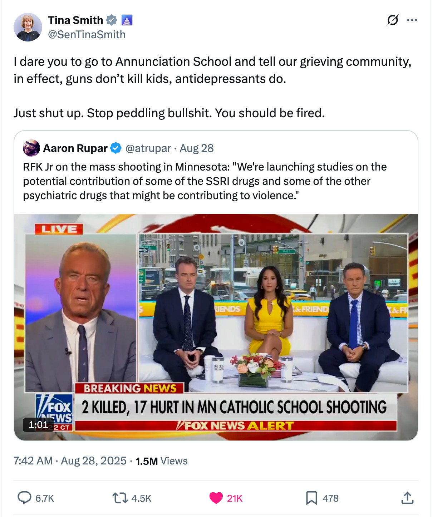432x517 pixels.
Task: Click the reply speech bubble icon
Action: (x=24, y=498)
